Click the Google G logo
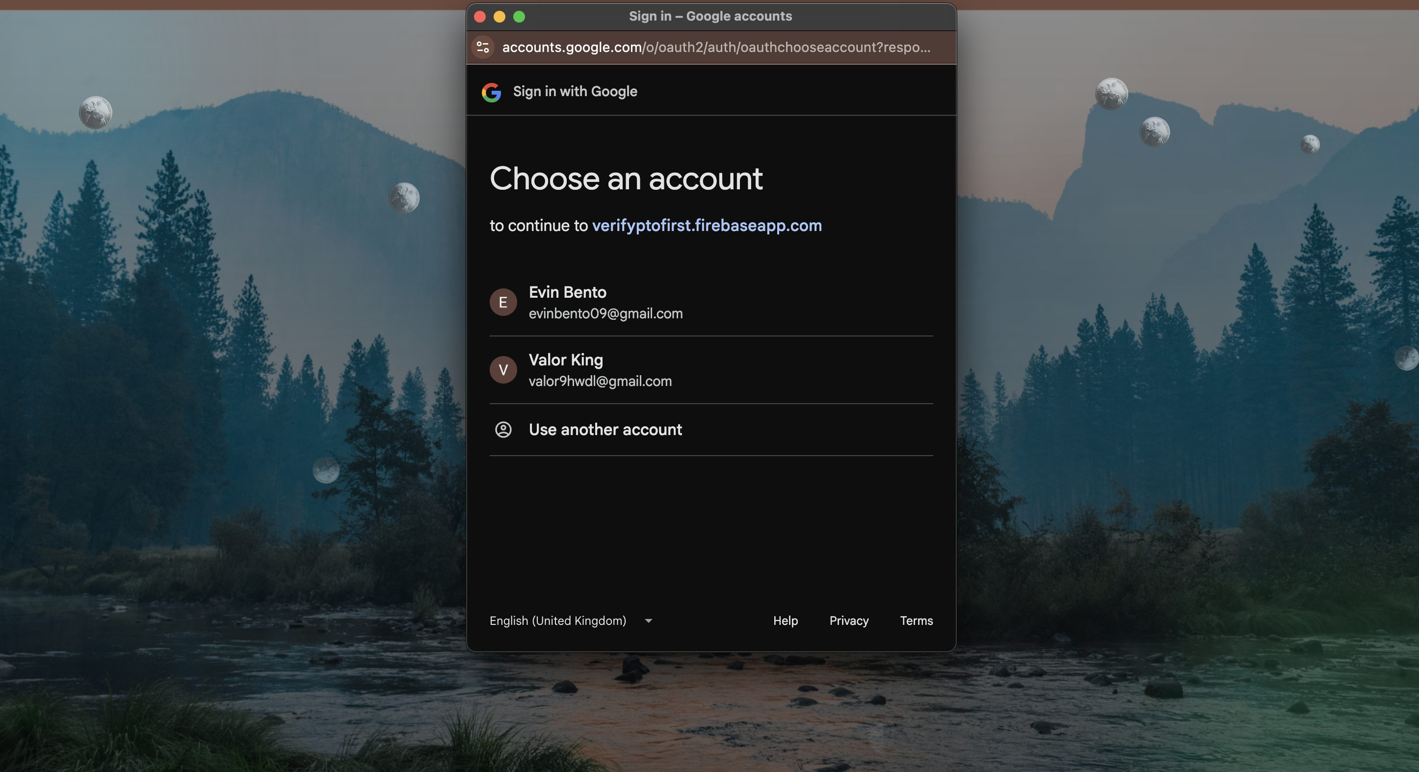Viewport: 1419px width, 772px height. (491, 92)
